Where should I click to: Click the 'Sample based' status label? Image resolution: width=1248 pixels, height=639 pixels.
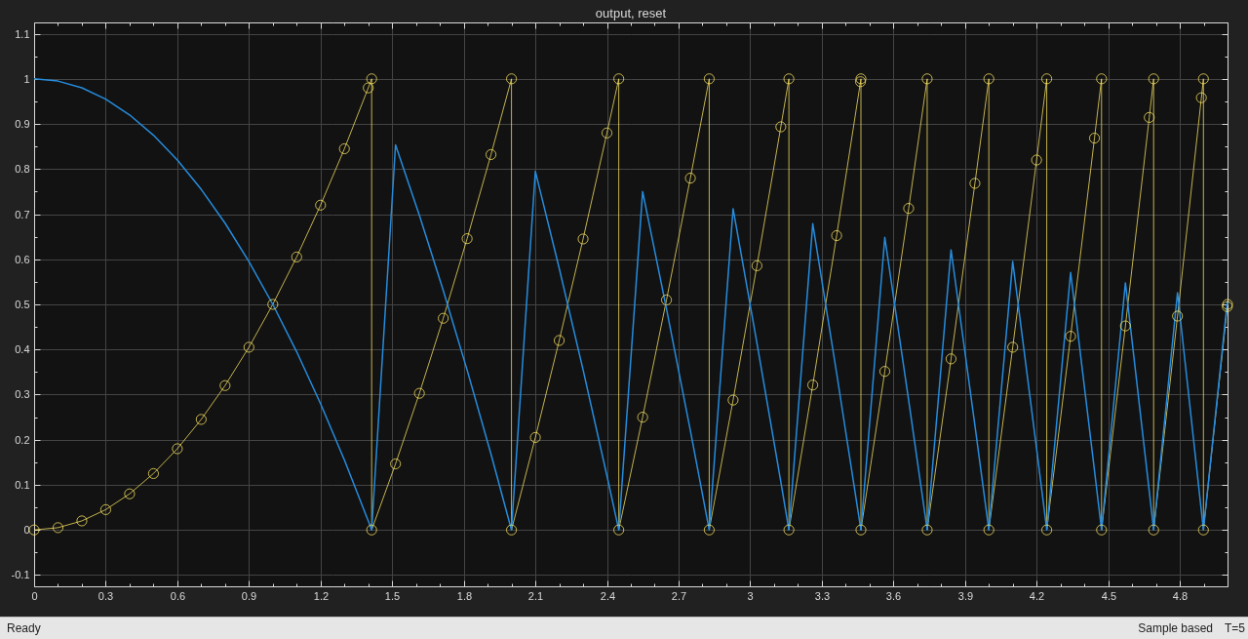[1175, 628]
